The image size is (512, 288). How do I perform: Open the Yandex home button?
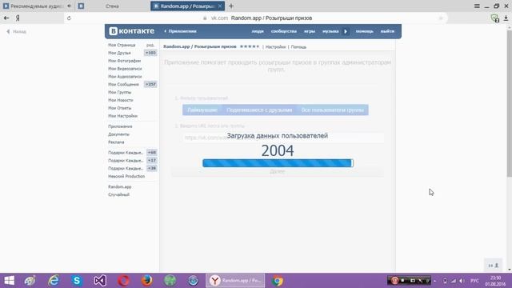(18, 18)
